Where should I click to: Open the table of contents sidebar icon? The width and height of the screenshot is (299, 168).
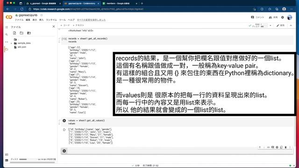click(x=7, y=27)
